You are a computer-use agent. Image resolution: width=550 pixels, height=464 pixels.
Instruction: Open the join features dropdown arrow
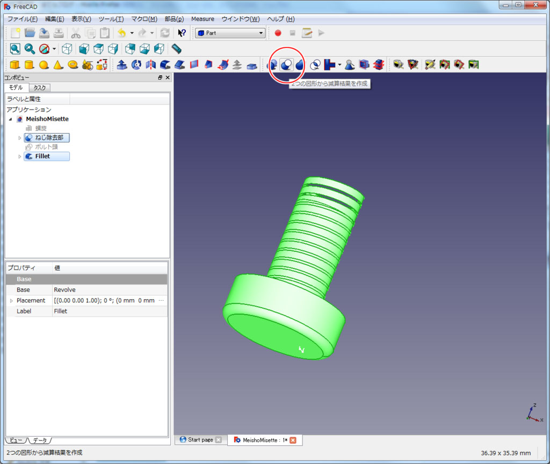point(339,64)
